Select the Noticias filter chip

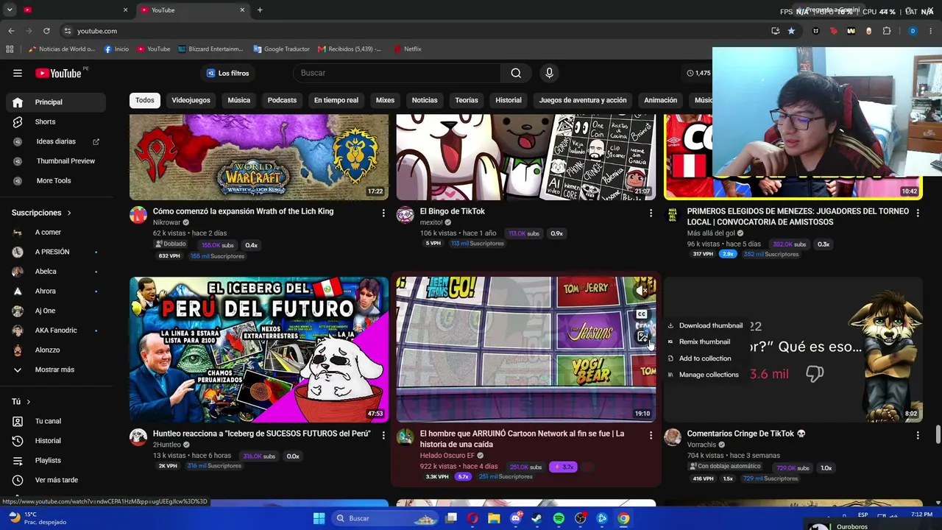[x=425, y=100]
